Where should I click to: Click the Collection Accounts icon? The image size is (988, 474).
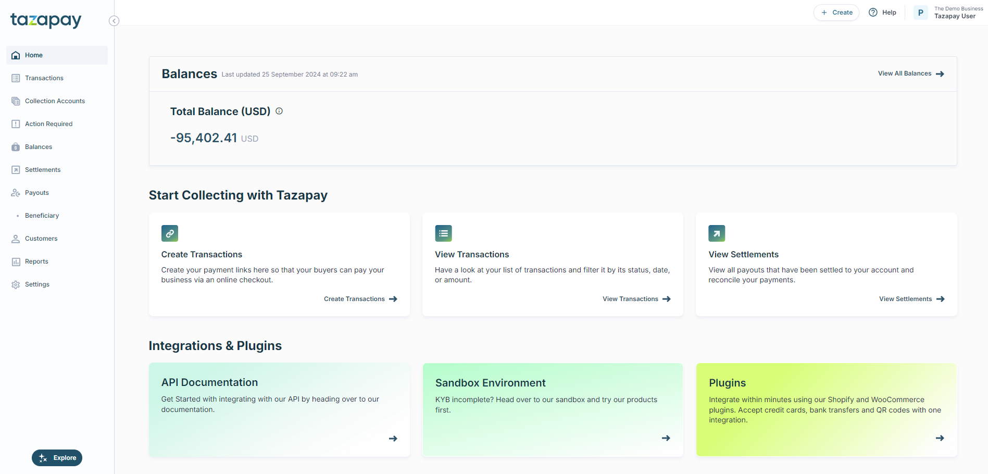tap(16, 101)
